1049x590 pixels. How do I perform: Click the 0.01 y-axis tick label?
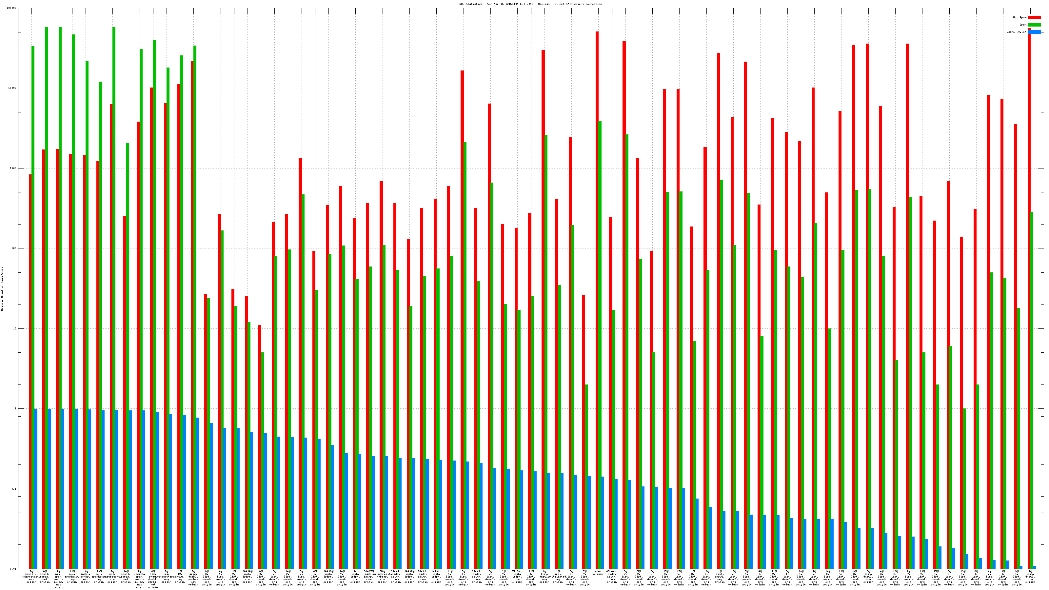13,569
